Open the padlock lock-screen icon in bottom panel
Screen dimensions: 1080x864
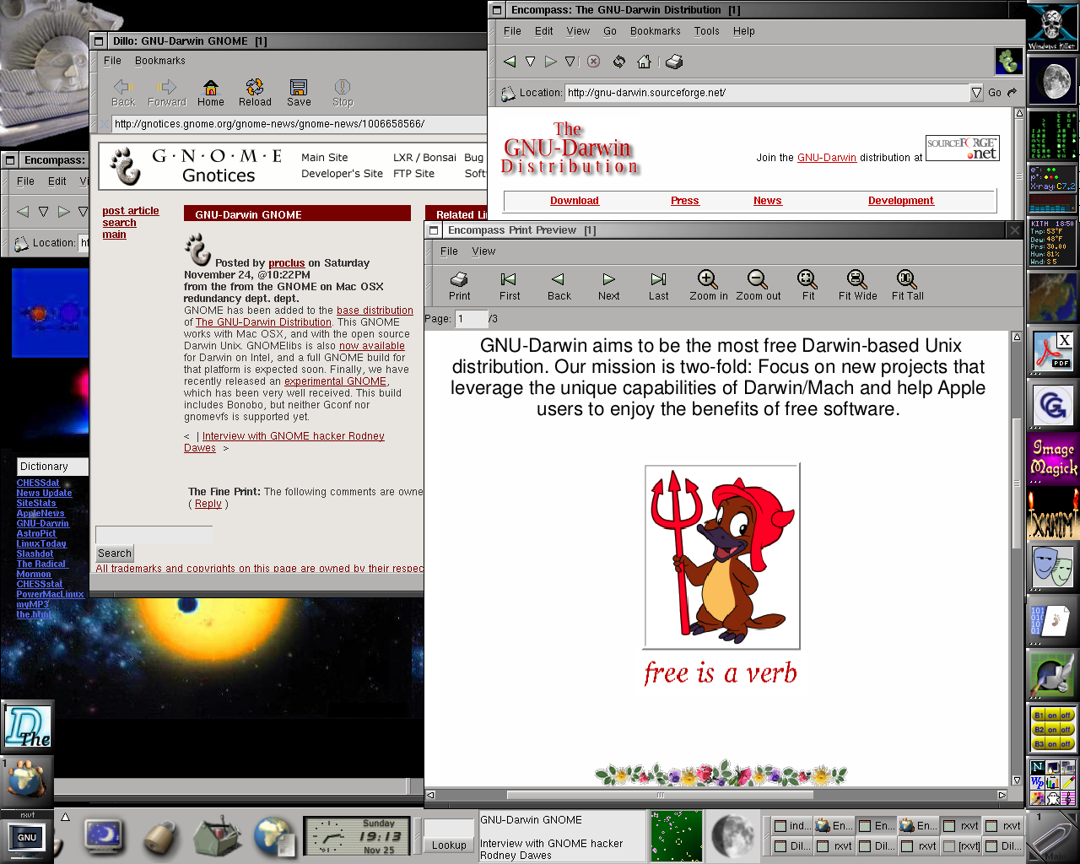coord(159,837)
